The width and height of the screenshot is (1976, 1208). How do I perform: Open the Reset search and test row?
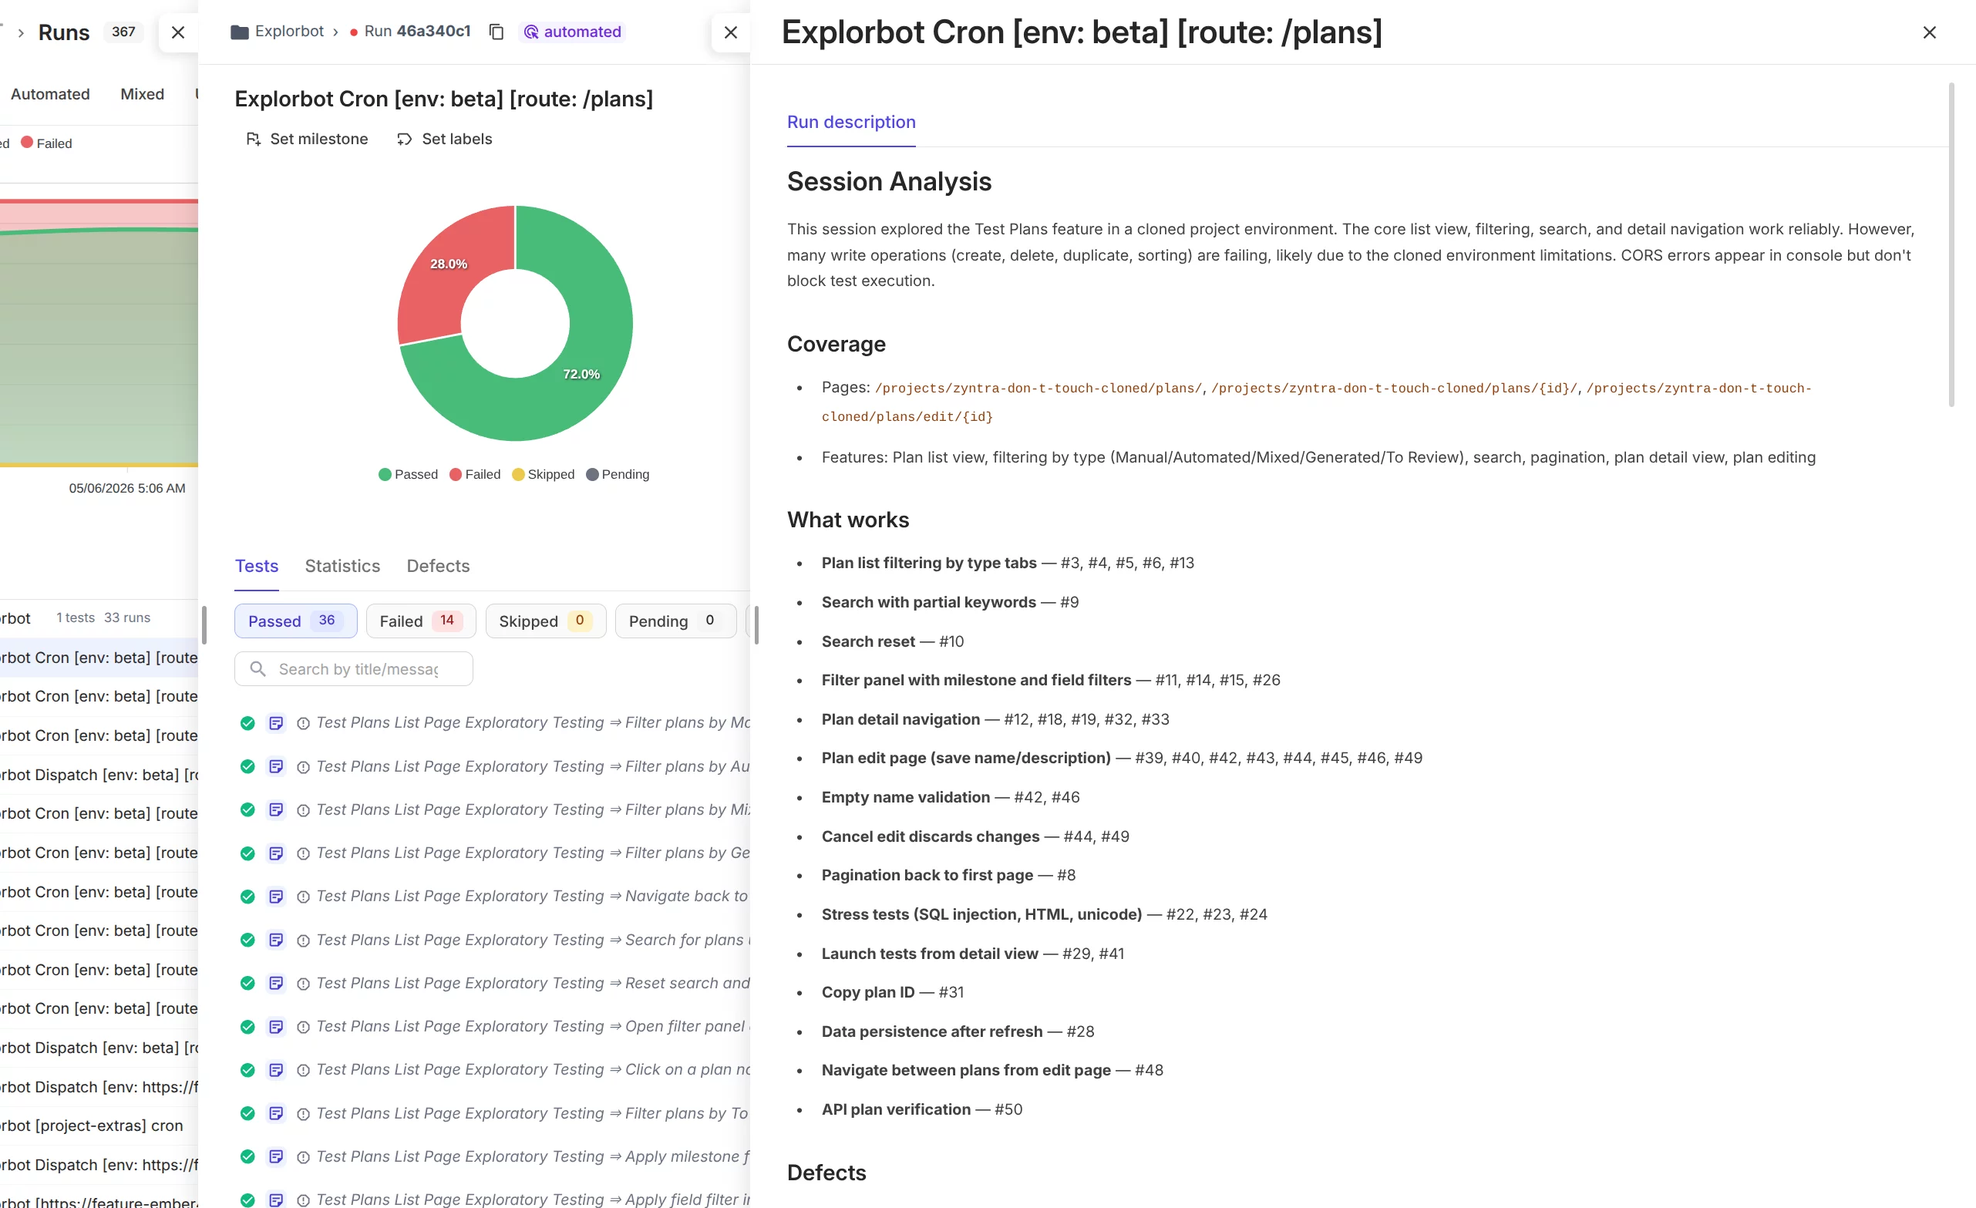(x=493, y=983)
